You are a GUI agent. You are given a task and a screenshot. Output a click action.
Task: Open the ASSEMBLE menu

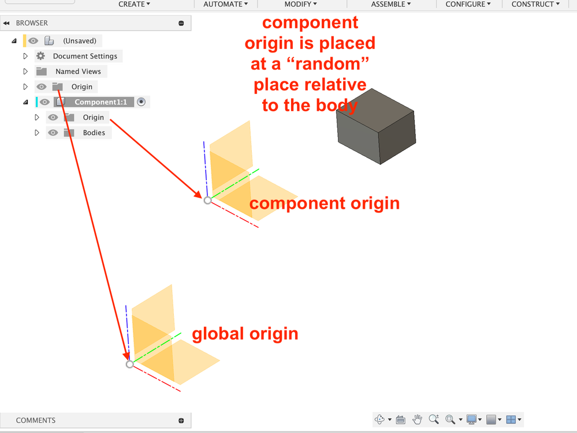tap(391, 4)
